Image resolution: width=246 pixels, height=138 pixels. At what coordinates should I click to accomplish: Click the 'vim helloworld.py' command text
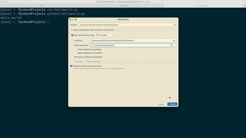coord(62,10)
